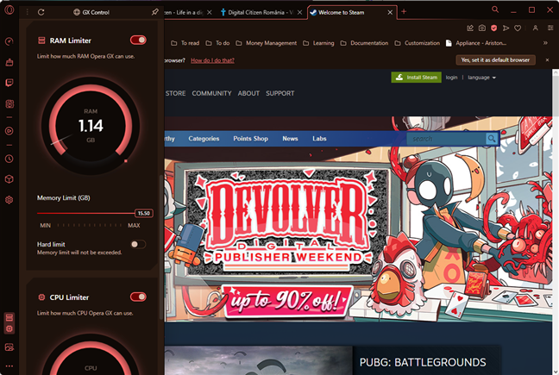Dismiss the default browser prompt bar
This screenshot has width=559, height=375.
tap(547, 59)
